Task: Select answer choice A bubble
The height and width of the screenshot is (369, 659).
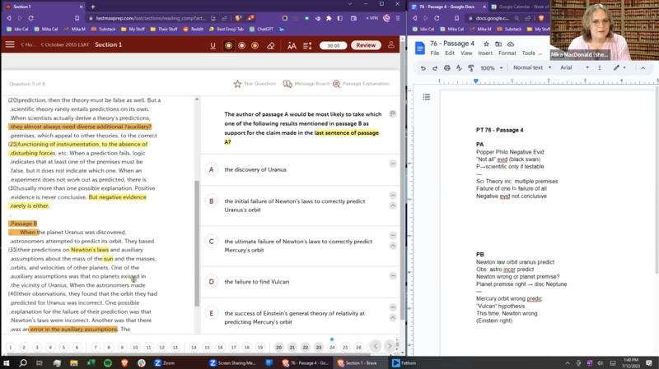Action: coord(211,169)
